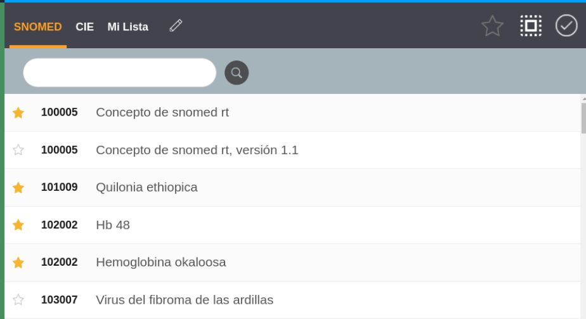586x319 pixels.
Task: Toggle the star for Quilonia ethiopica
Action: 18,188
